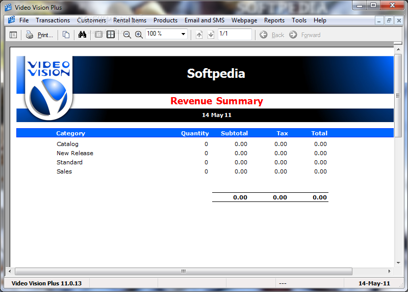This screenshot has width=408, height=292.
Task: Click the vertical scrollbar thumb
Action: [398, 96]
